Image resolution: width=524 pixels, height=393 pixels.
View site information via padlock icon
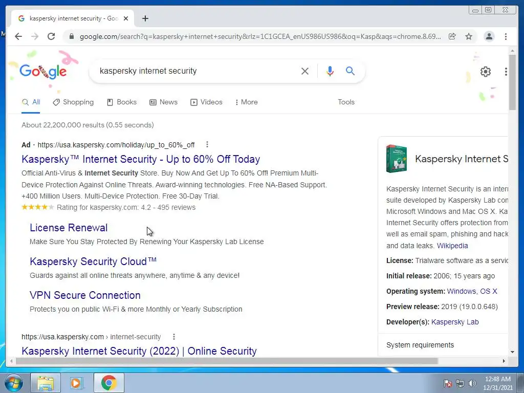71,36
